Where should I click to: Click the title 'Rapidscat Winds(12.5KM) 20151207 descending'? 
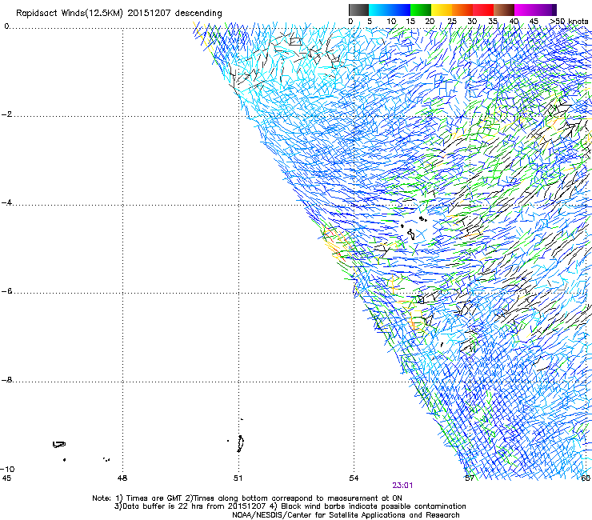point(119,14)
